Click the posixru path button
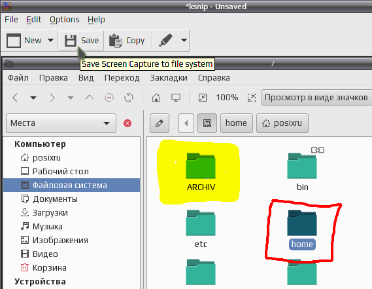Screen dimensions: 372x289 pyautogui.click(x=282, y=123)
